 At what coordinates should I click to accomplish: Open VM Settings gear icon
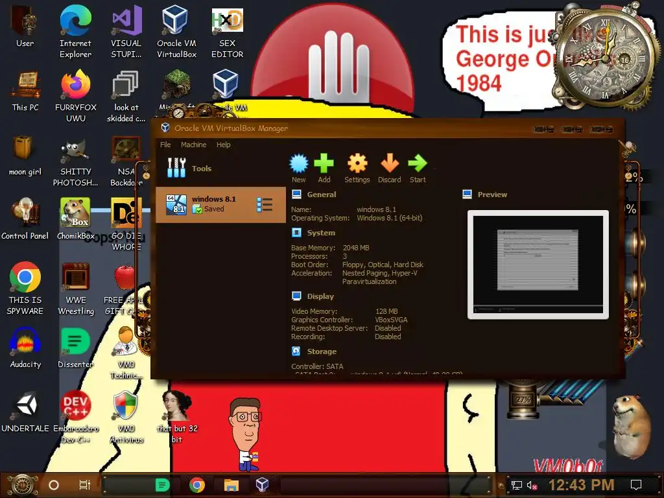coord(357,168)
